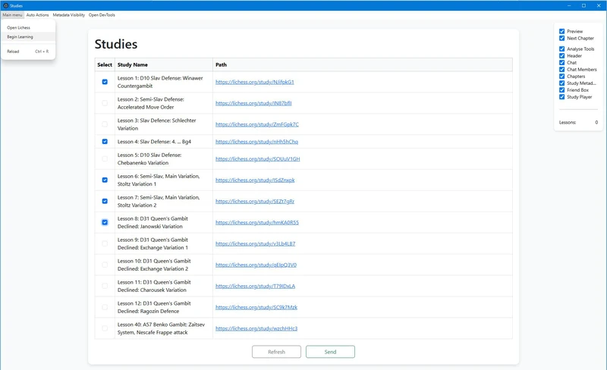Deselect Lesson 8 Janowski Variation checkbox
Viewport: 607px width, 370px height.
click(x=105, y=222)
